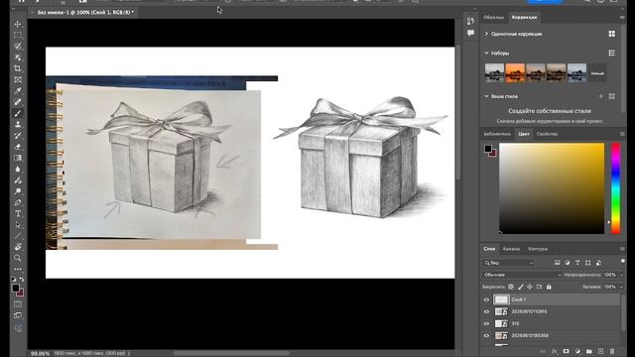
Task: Select the Type tool
Action: pyautogui.click(x=18, y=214)
